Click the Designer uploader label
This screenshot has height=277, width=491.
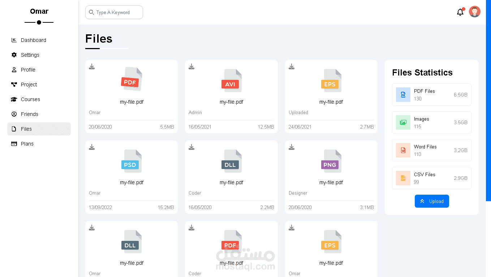(x=298, y=193)
